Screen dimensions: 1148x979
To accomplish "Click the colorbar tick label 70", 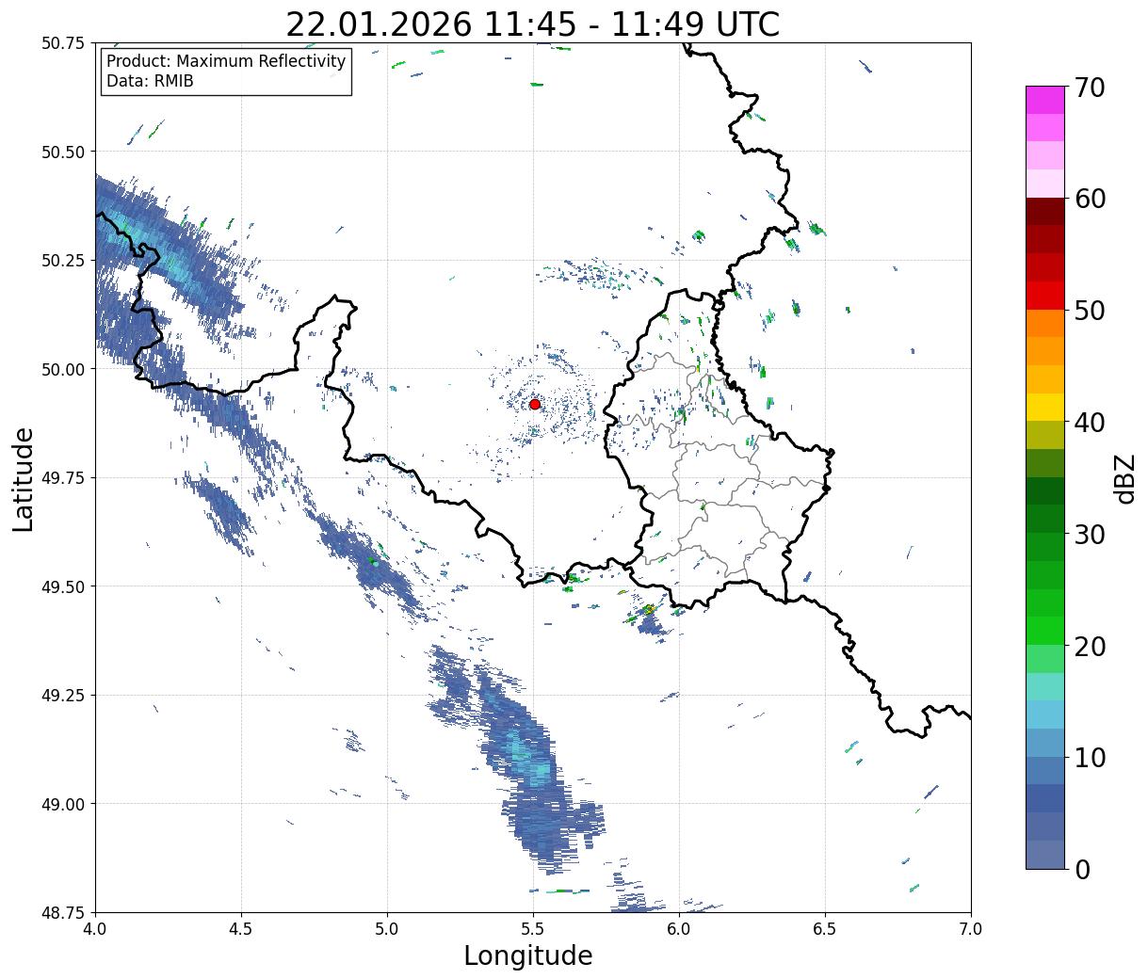I will [x=1089, y=87].
